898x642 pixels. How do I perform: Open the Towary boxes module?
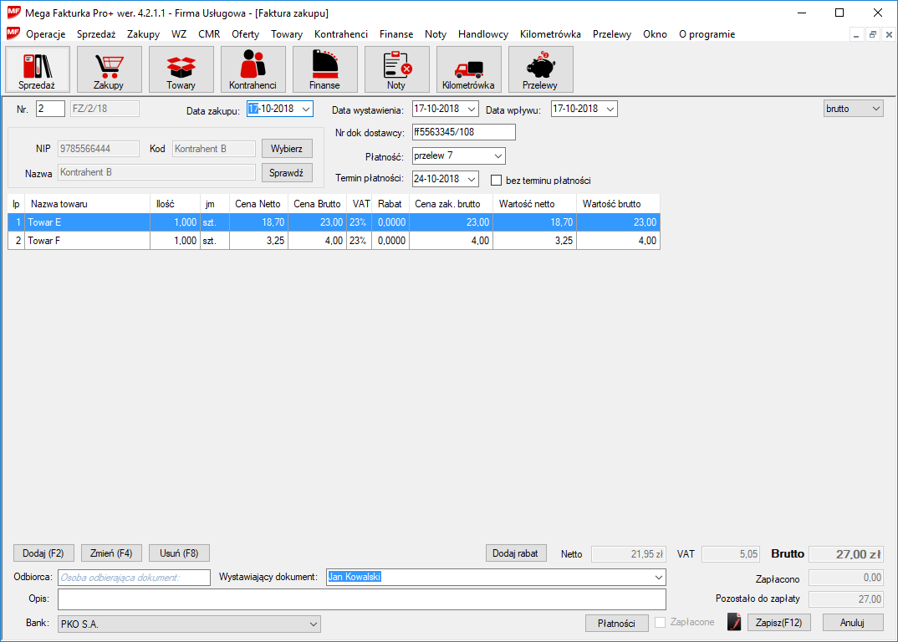tap(181, 69)
